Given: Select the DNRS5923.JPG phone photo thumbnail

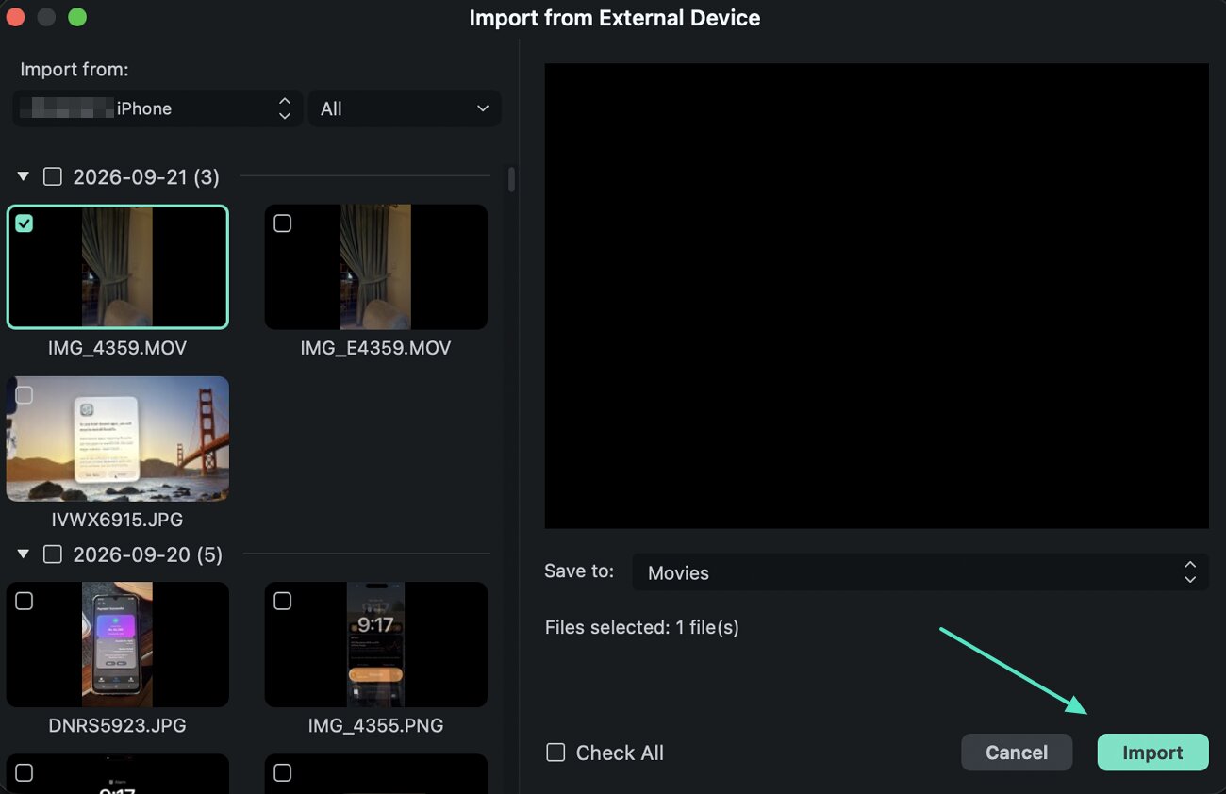Looking at the screenshot, I should [x=118, y=644].
